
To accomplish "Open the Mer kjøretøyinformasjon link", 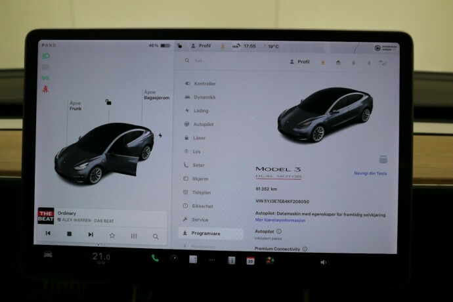I will pos(280,220).
